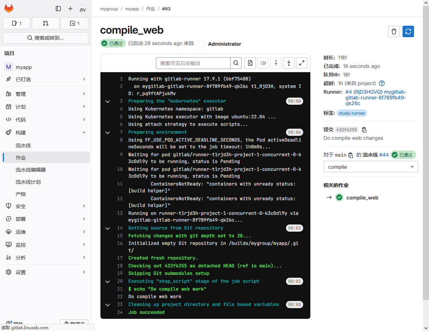
Task: Collapse Getting source from Git section
Action: pyautogui.click(x=107, y=228)
